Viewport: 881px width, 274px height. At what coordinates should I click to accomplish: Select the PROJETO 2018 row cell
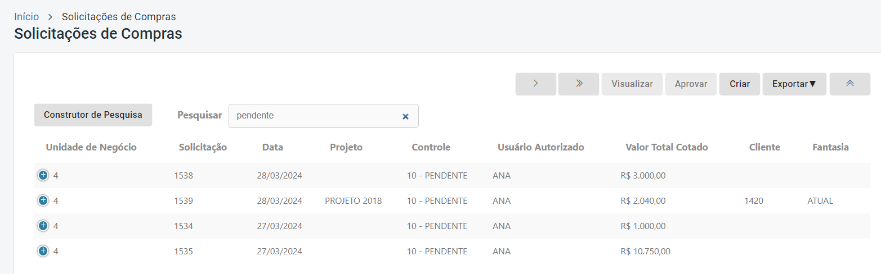tap(353, 200)
